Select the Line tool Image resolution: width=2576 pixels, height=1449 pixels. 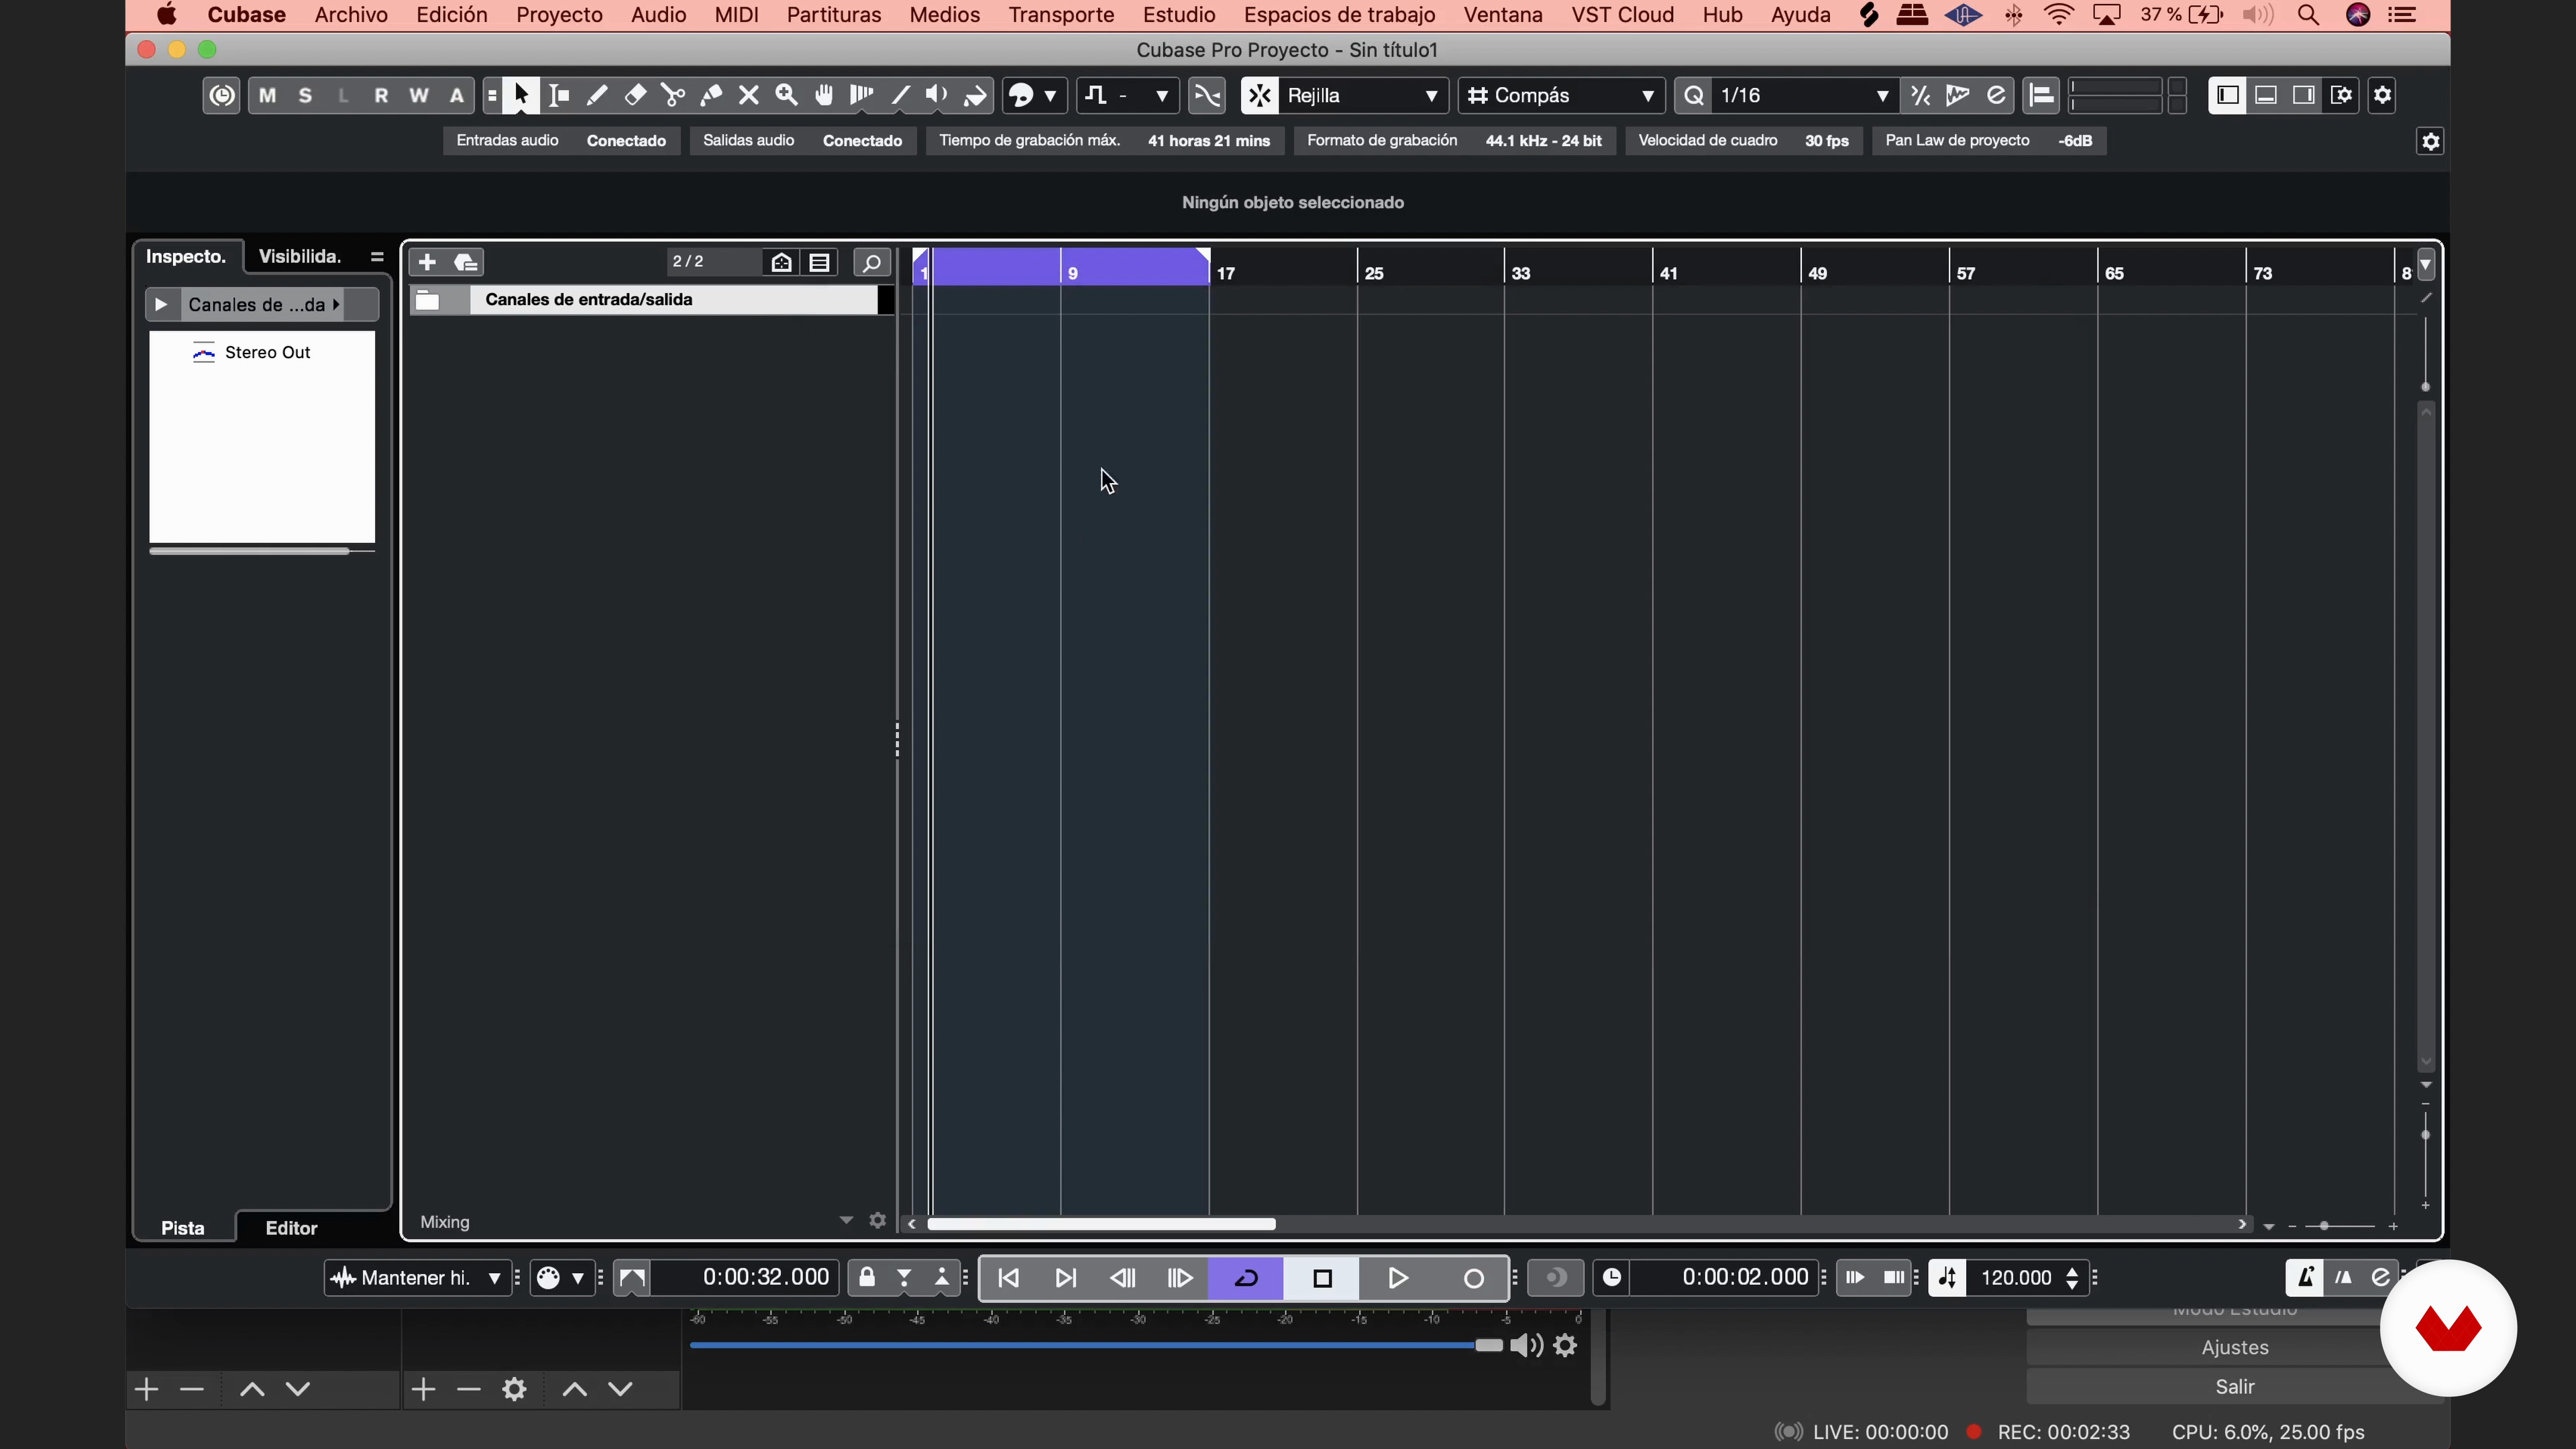pos(900,95)
